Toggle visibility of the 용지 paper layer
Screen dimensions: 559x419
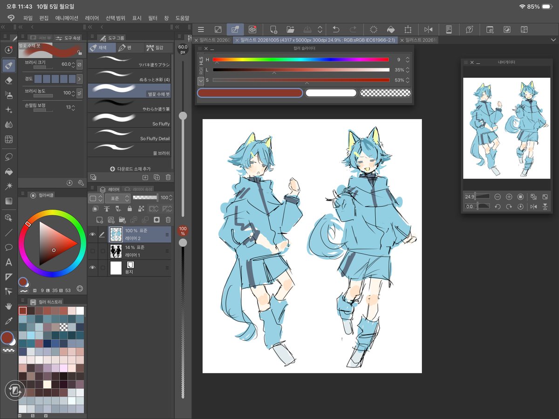pos(92,268)
